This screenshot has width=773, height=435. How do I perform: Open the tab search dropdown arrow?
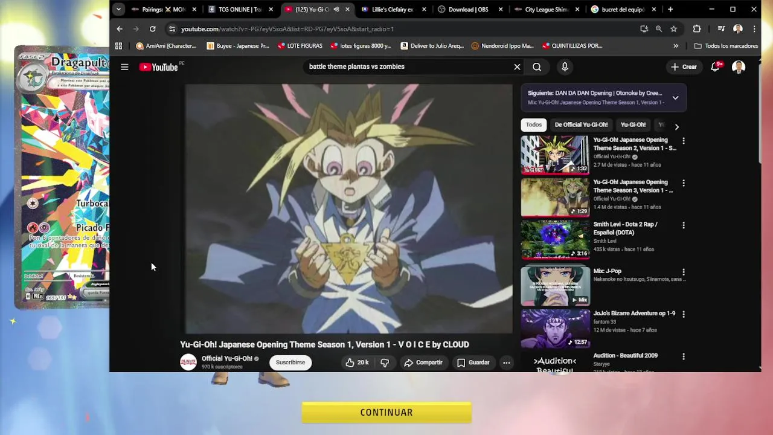(118, 10)
